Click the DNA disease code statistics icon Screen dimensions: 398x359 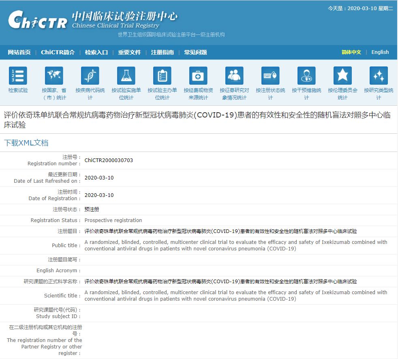point(90,76)
